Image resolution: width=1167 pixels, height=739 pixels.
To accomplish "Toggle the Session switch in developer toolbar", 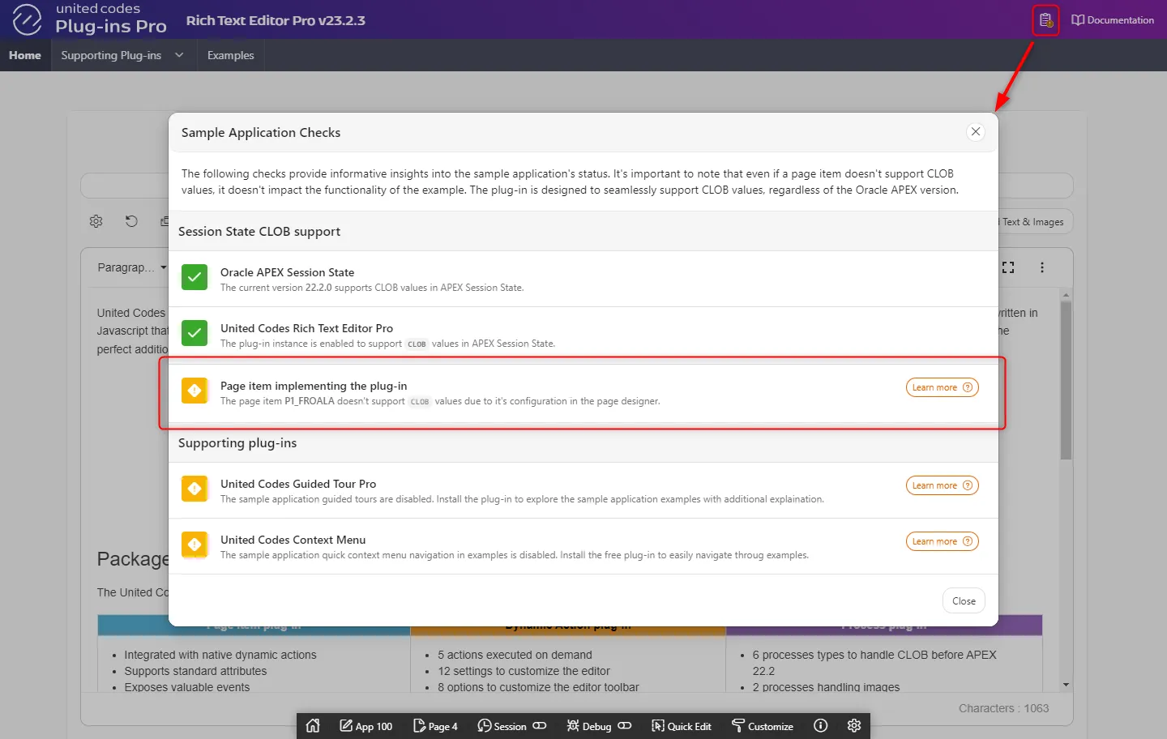I will (540, 726).
